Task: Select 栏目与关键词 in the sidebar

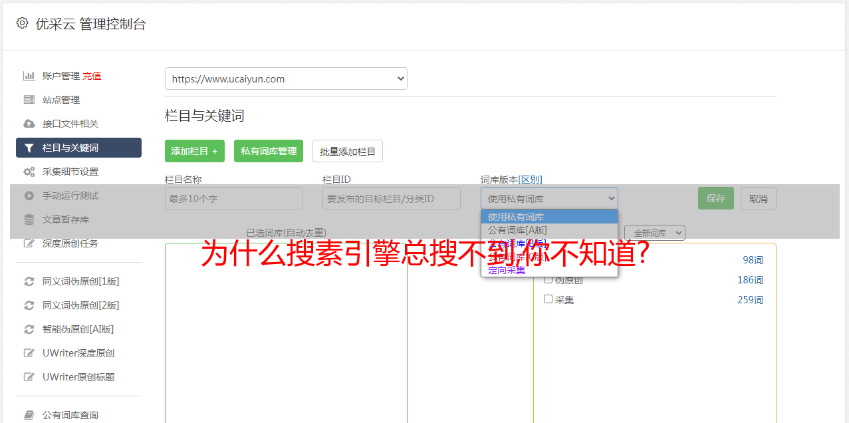Action: [78, 148]
